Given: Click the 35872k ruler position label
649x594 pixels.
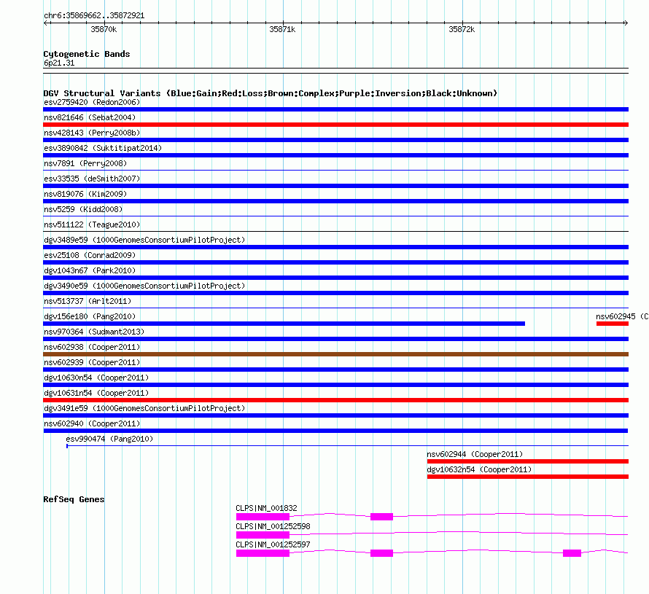Looking at the screenshot, I should pos(462,29).
